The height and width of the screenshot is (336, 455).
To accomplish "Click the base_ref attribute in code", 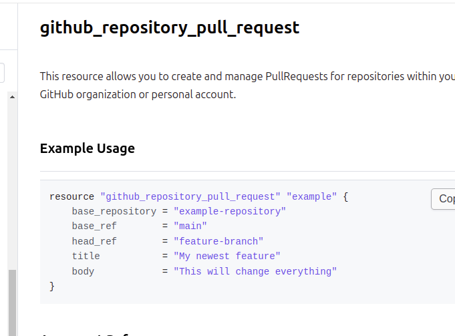I will (94, 226).
